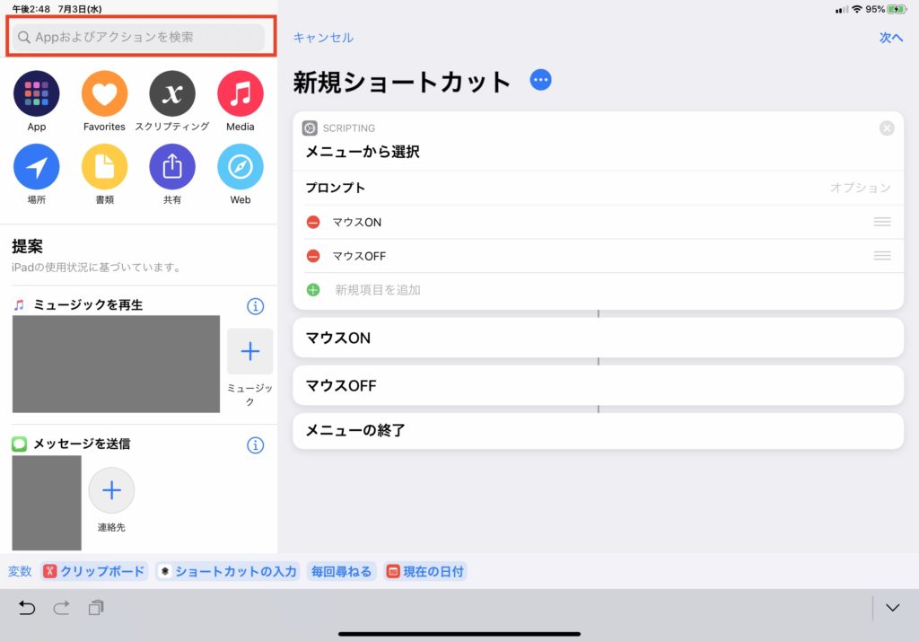Select the マウスON case block
Viewport: 919px width, 642px height.
click(x=598, y=338)
